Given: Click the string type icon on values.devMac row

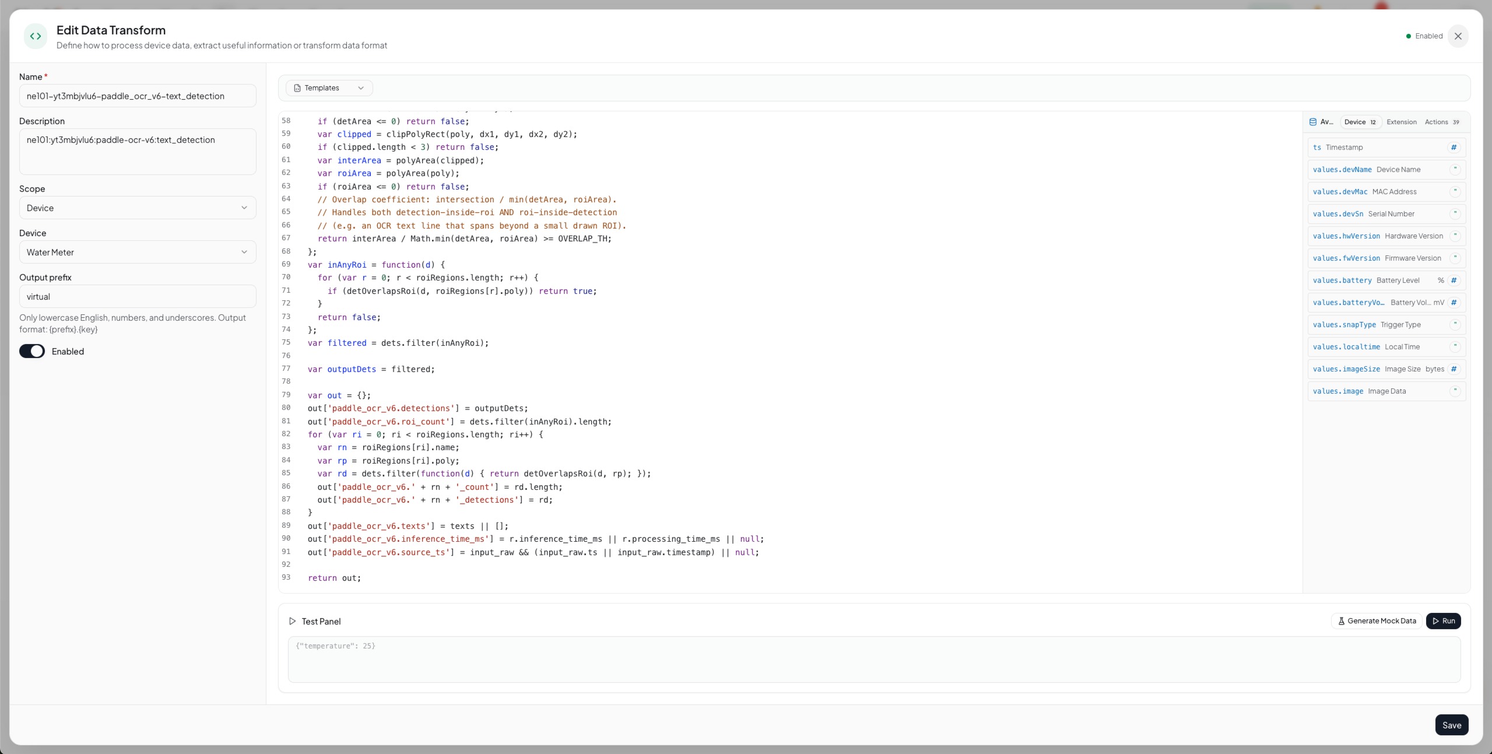Looking at the screenshot, I should [1455, 192].
